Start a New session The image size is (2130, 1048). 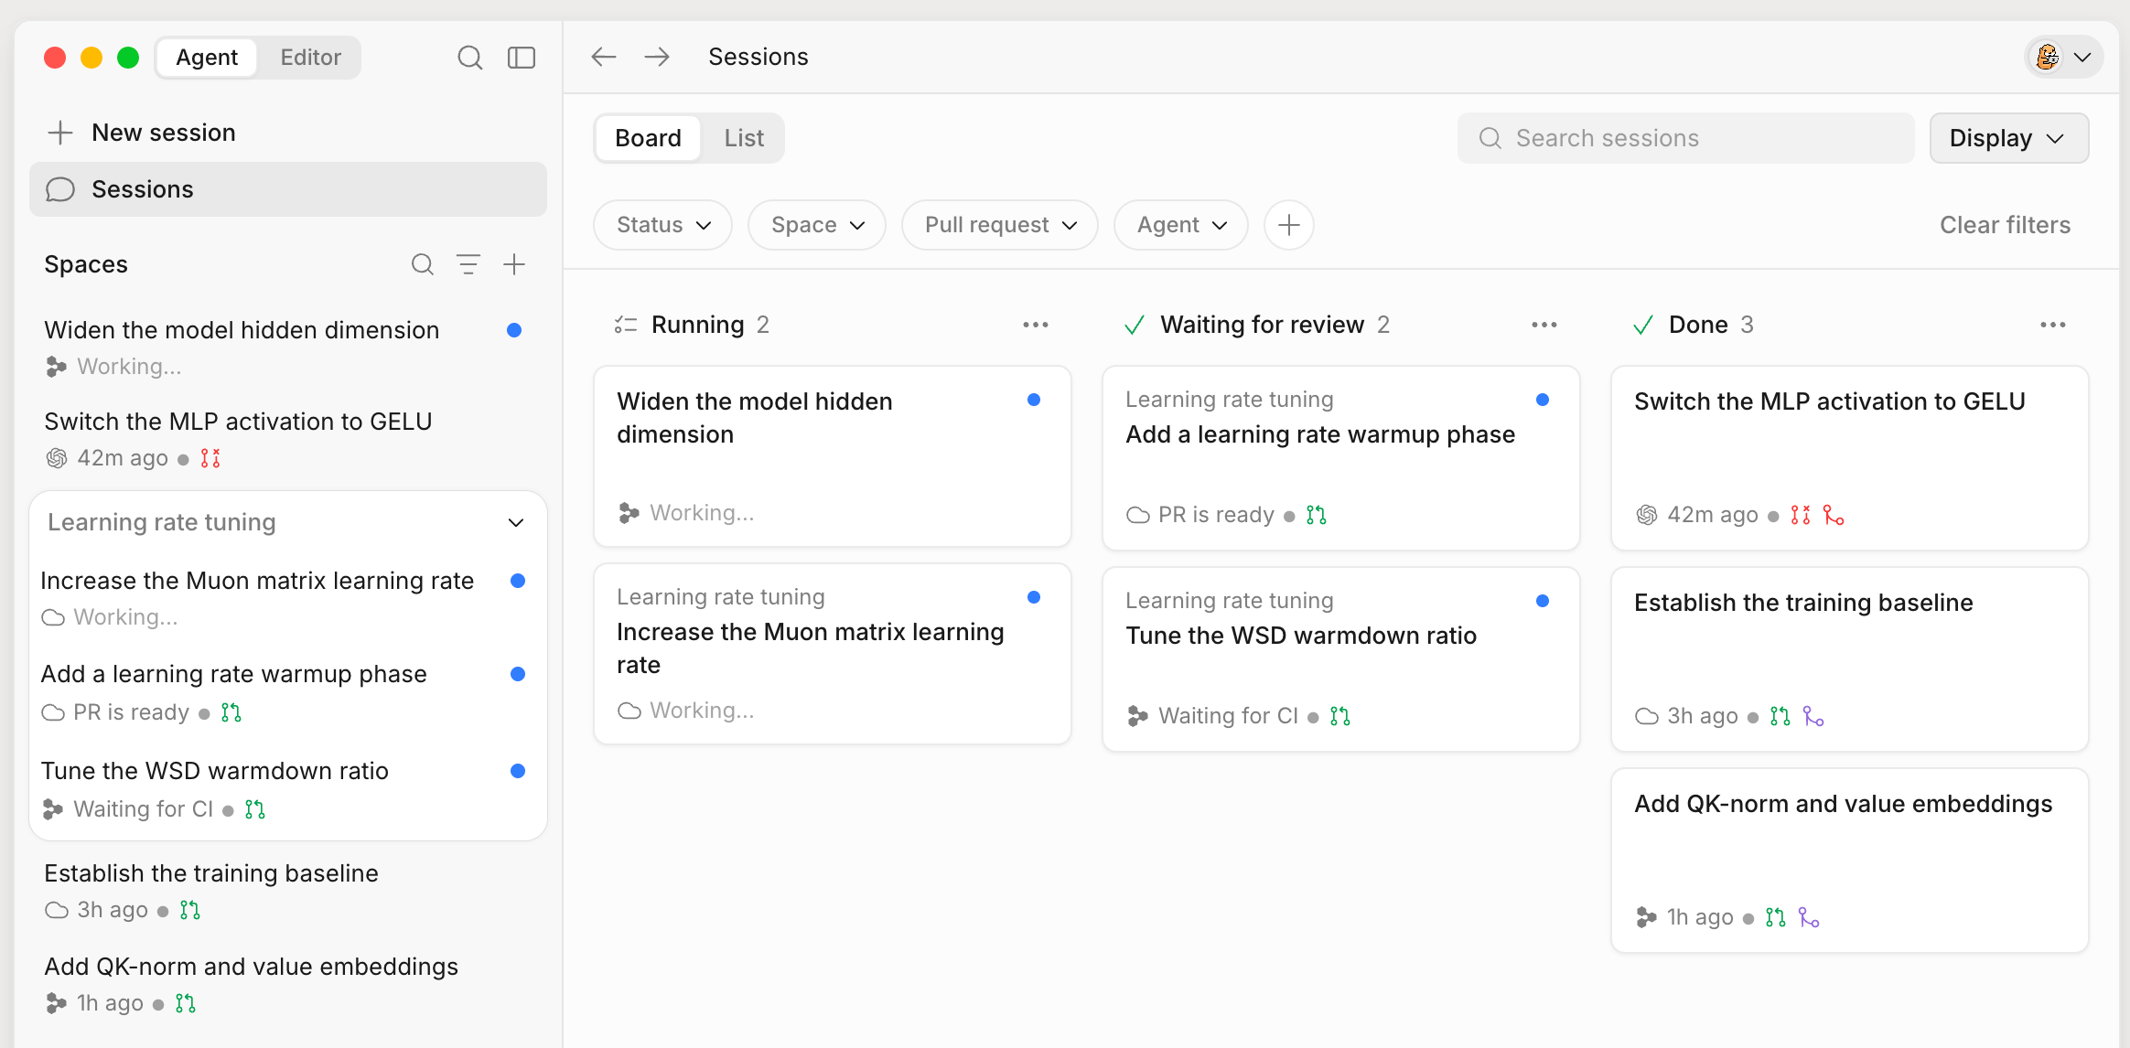pos(142,133)
